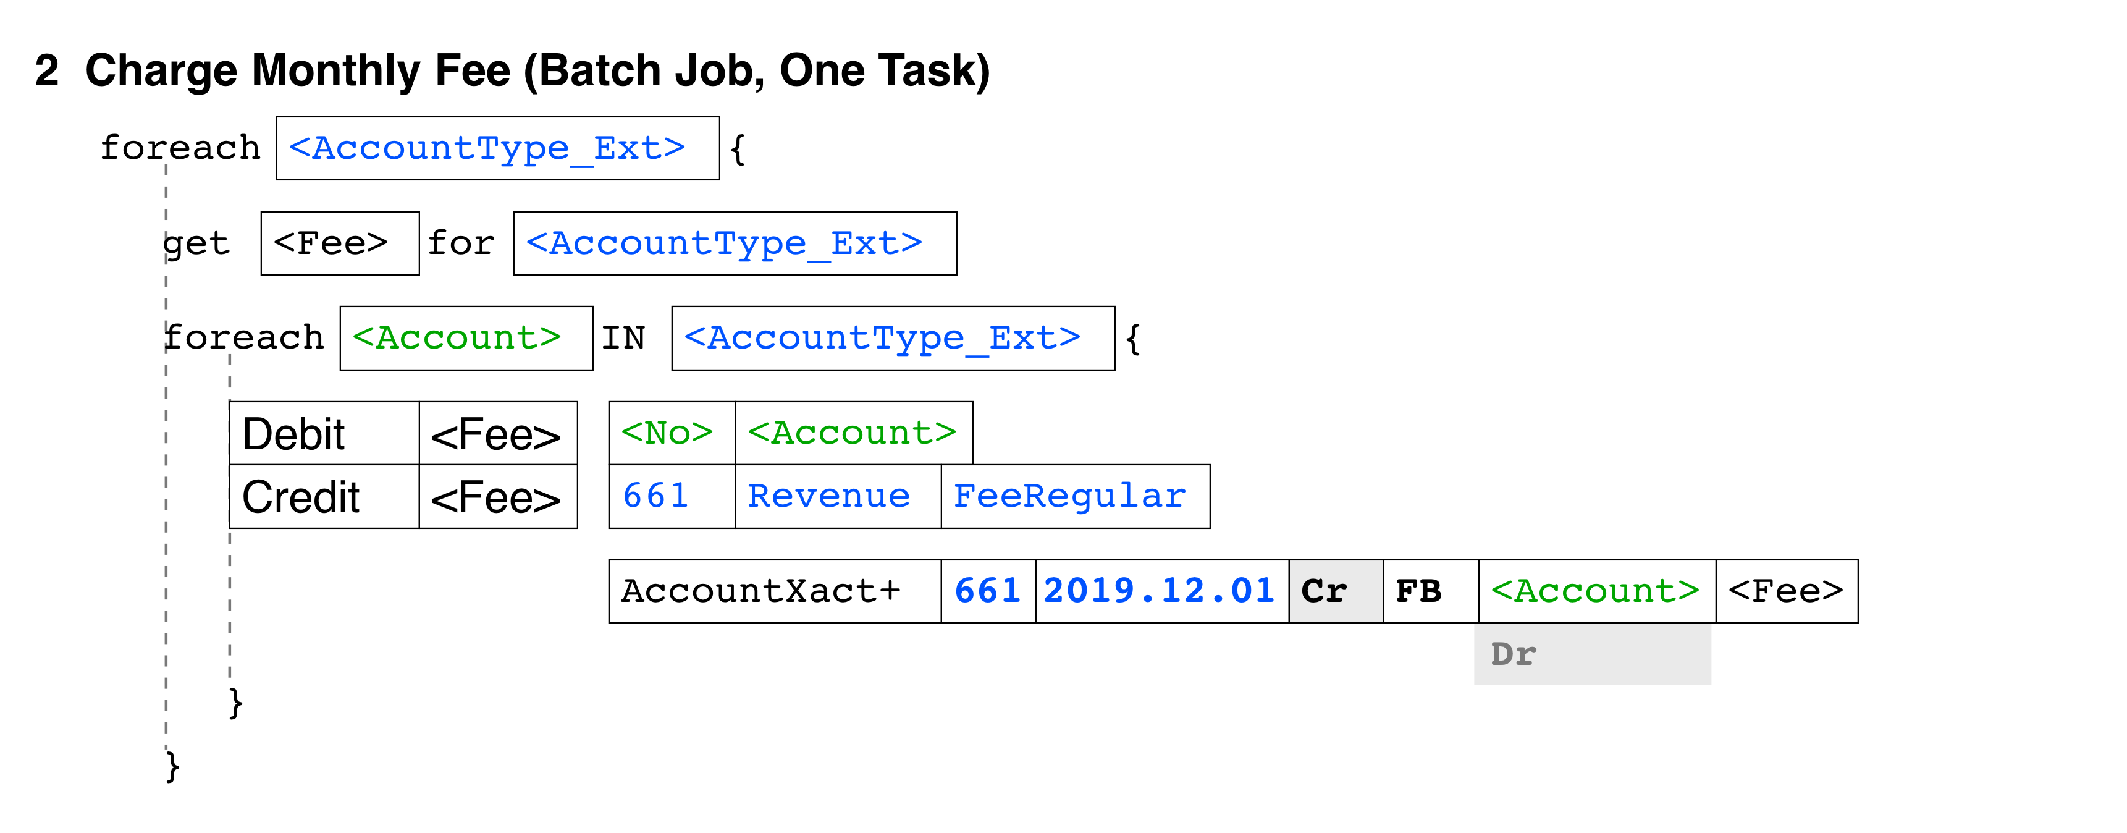Click the date 2019.12.01 cell
Screen dimensions: 2127x833
pos(1162,591)
